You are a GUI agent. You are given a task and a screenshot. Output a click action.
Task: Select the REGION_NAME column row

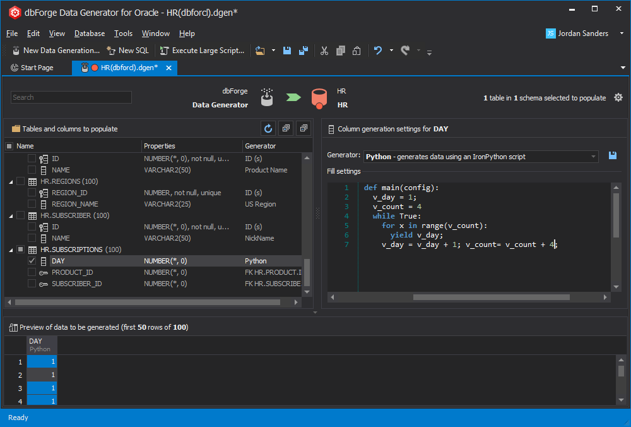click(153, 204)
